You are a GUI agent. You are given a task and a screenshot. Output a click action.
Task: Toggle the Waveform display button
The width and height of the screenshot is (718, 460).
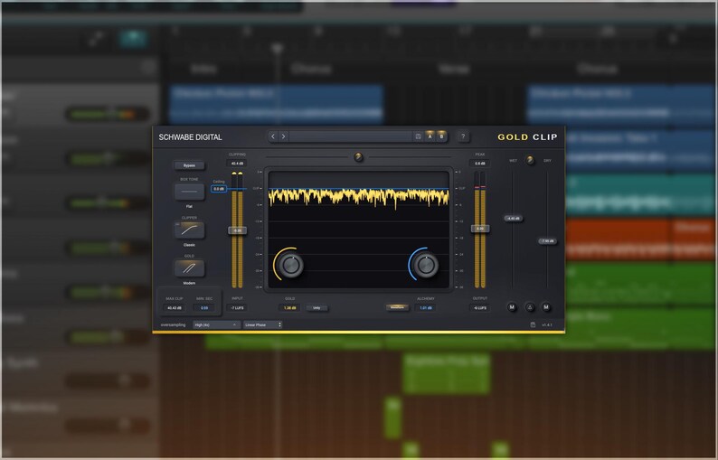pos(397,307)
